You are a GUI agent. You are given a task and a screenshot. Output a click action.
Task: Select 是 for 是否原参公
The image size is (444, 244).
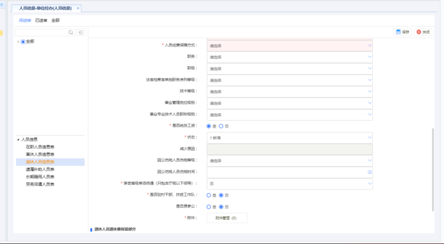coord(209,207)
